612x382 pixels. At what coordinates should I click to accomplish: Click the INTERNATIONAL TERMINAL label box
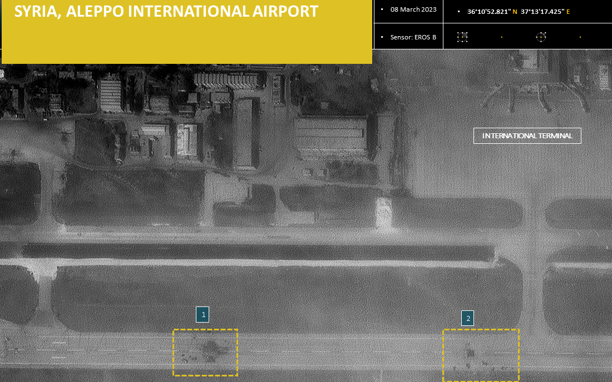527,135
